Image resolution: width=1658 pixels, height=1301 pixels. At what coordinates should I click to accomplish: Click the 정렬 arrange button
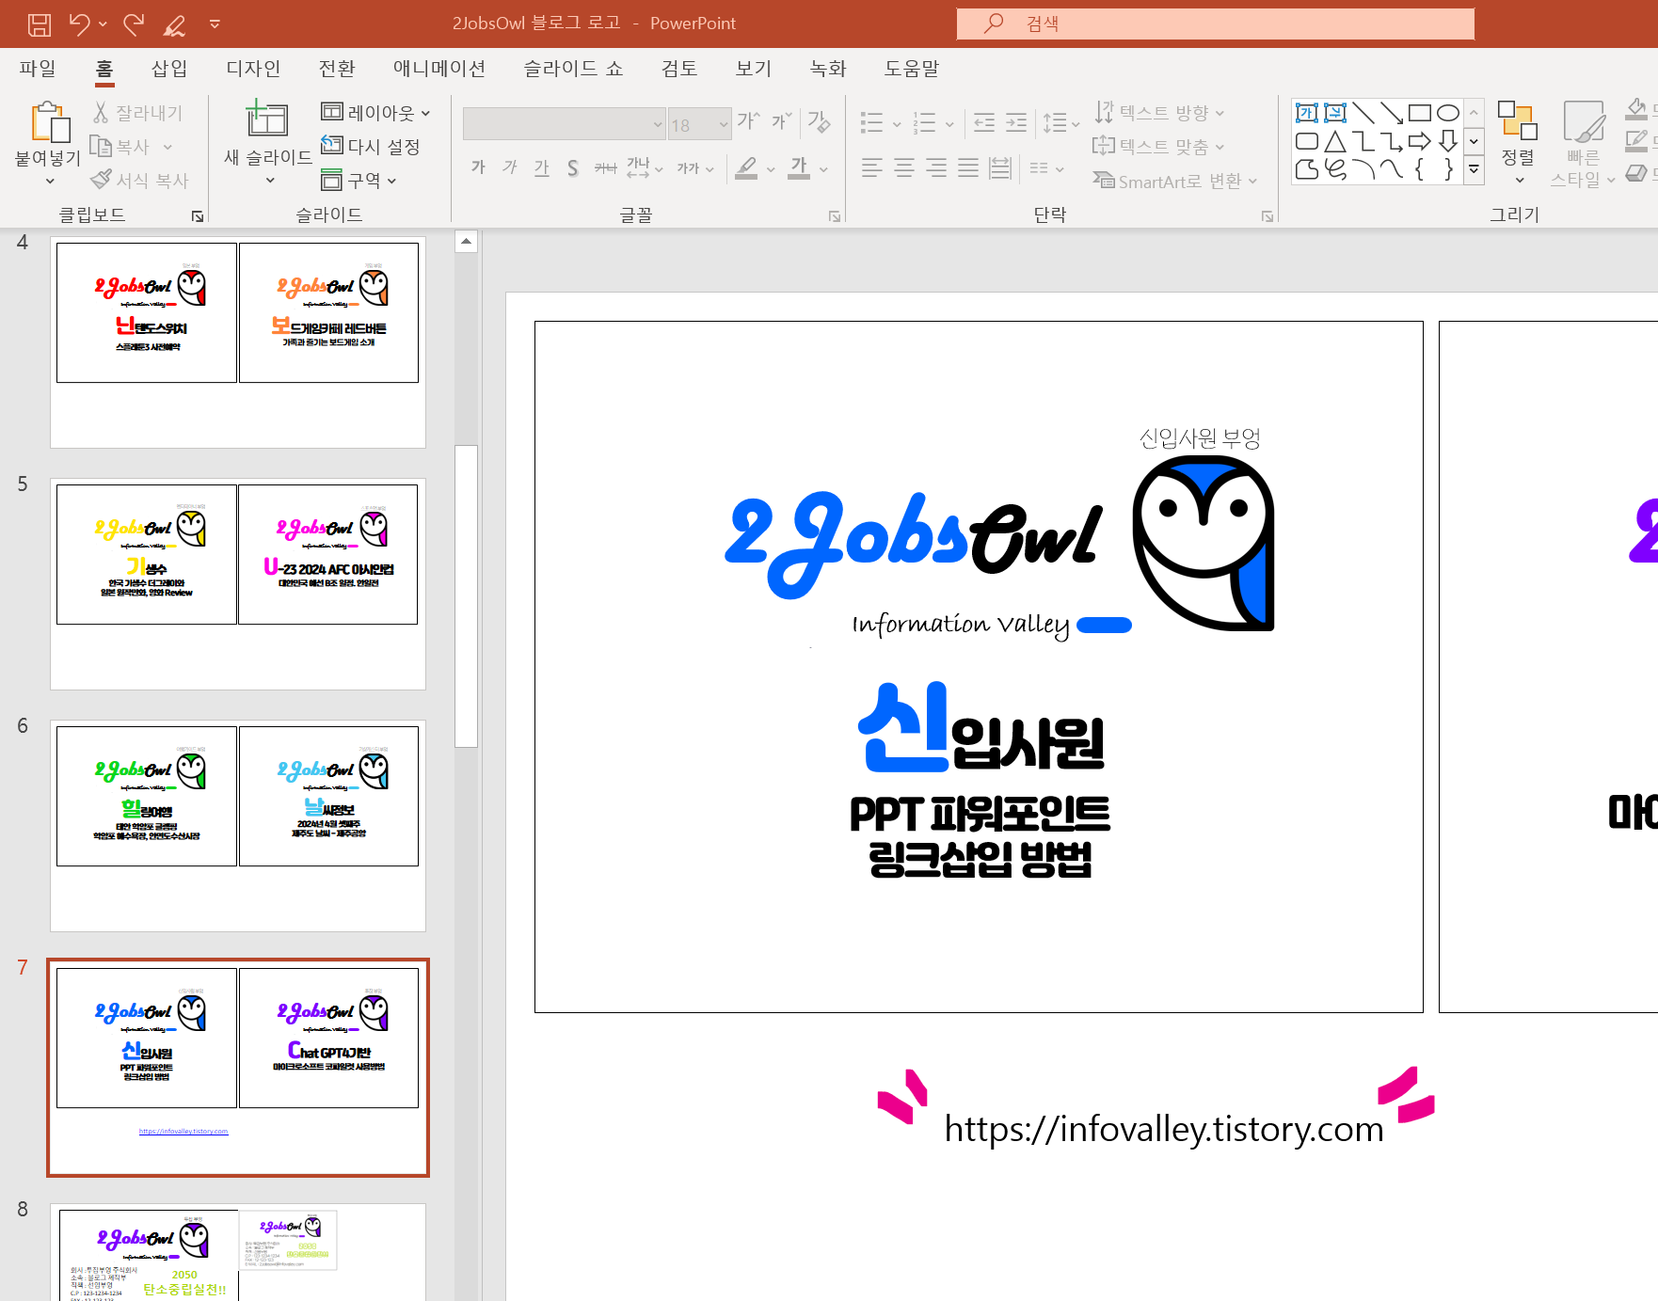click(1518, 142)
